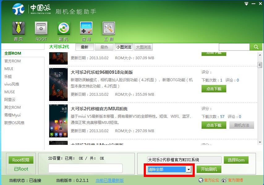Click 当前版本：0.2.1.1 text
Screen dimensions: 264x185
tap(72, 180)
